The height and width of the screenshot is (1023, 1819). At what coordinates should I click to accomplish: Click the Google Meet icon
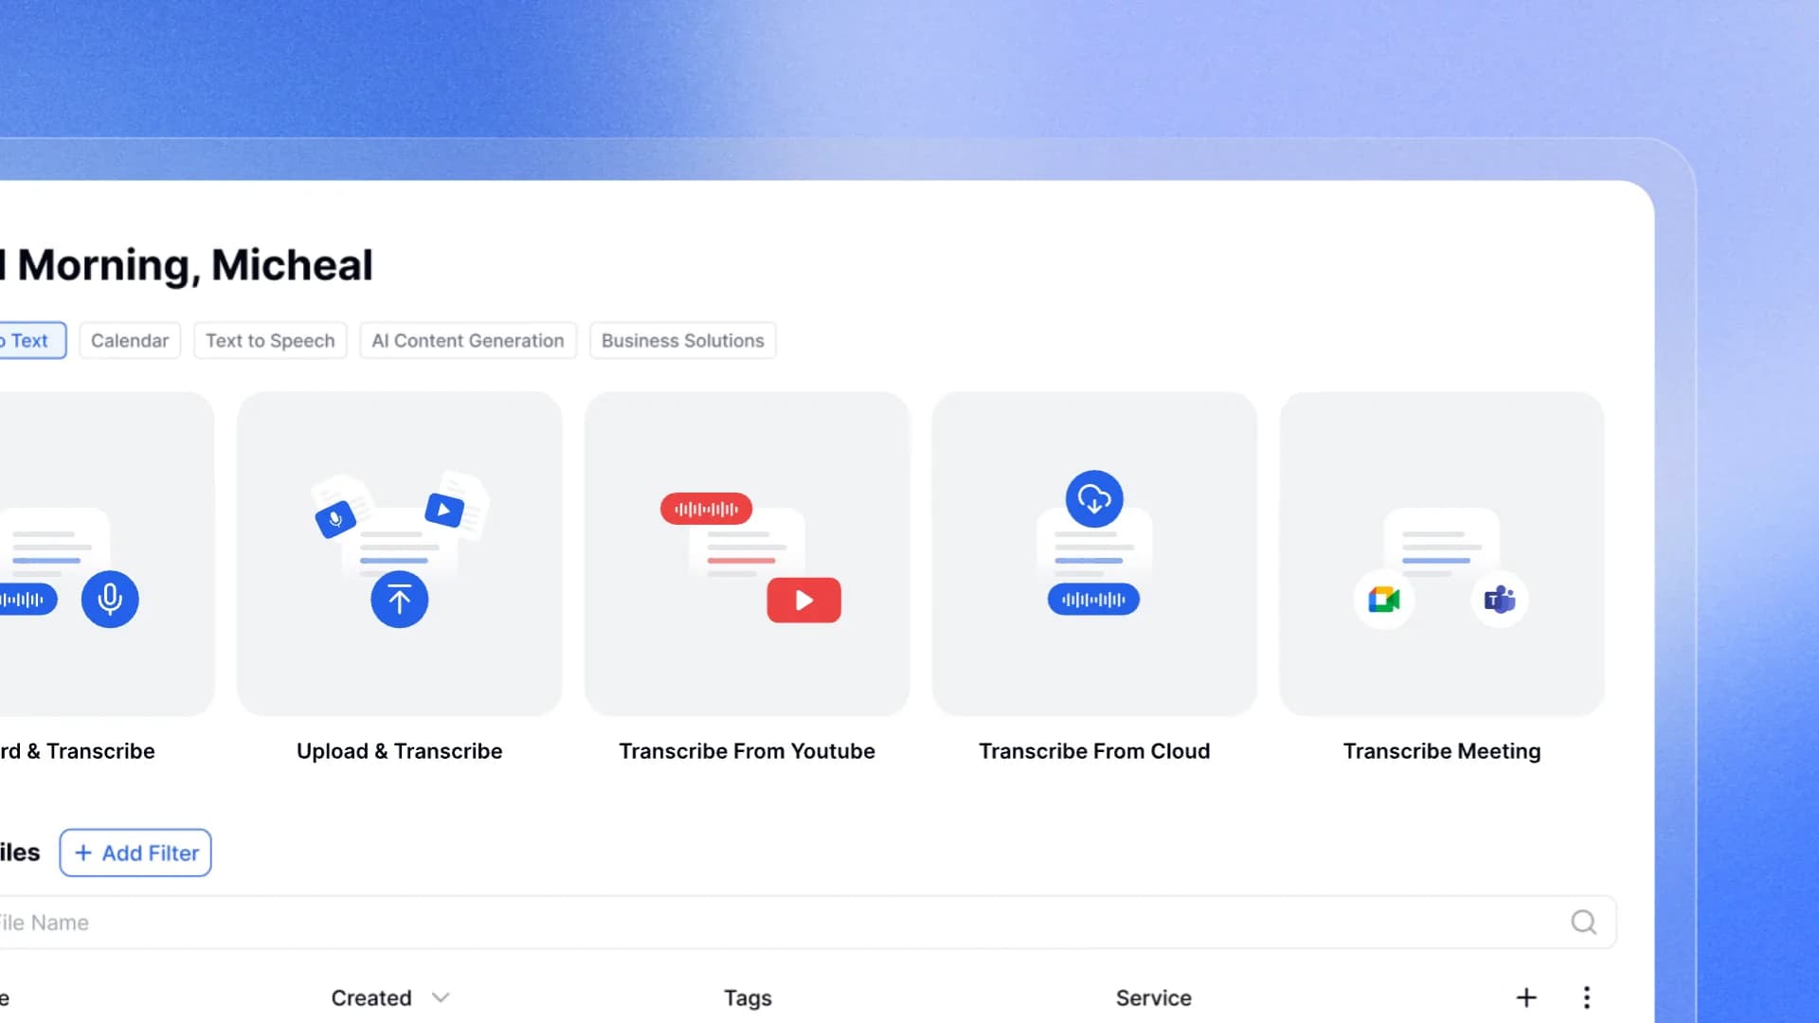[x=1384, y=600]
